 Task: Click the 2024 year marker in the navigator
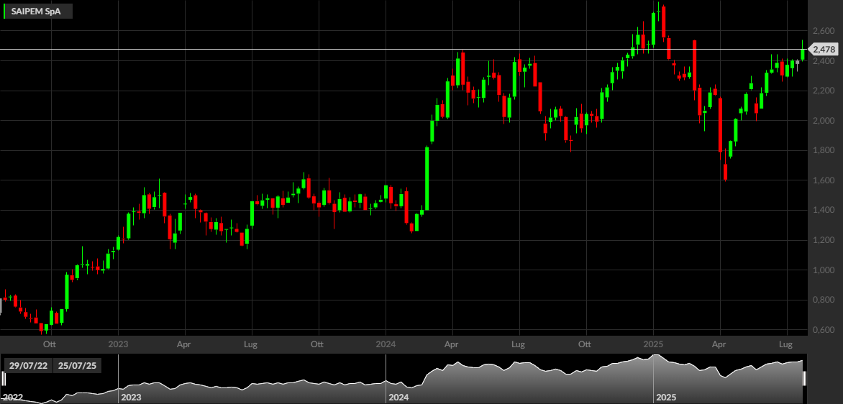click(x=398, y=398)
